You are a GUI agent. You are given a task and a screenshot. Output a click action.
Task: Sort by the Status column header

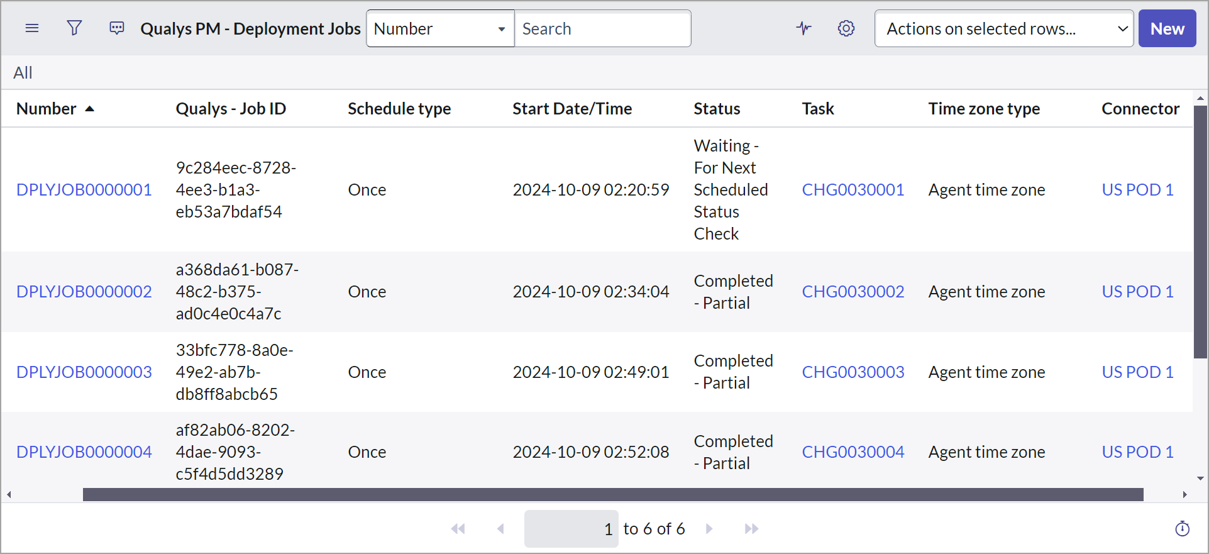click(717, 109)
